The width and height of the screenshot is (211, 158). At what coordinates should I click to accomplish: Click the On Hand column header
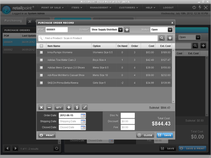point(122,46)
